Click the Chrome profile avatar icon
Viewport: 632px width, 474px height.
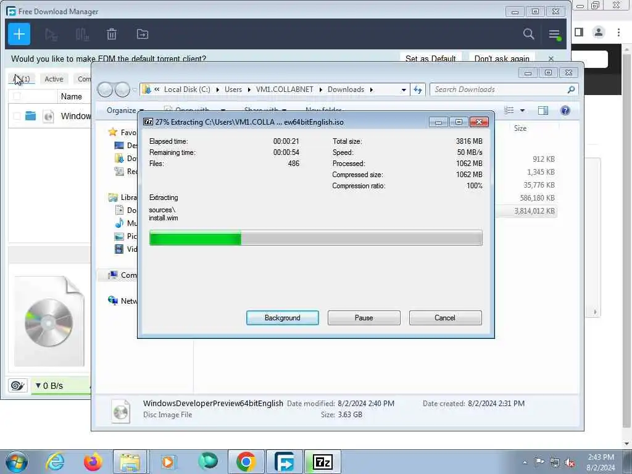599,32
